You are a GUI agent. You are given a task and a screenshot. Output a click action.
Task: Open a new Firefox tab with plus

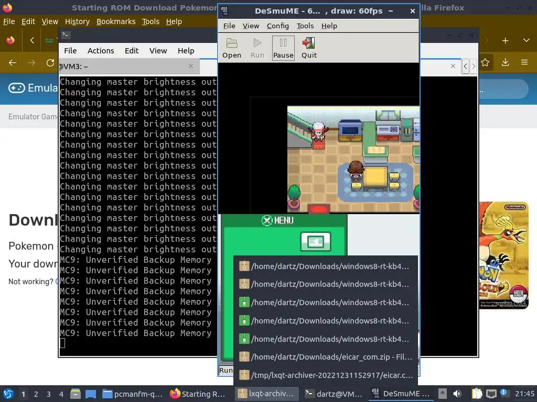(505, 41)
